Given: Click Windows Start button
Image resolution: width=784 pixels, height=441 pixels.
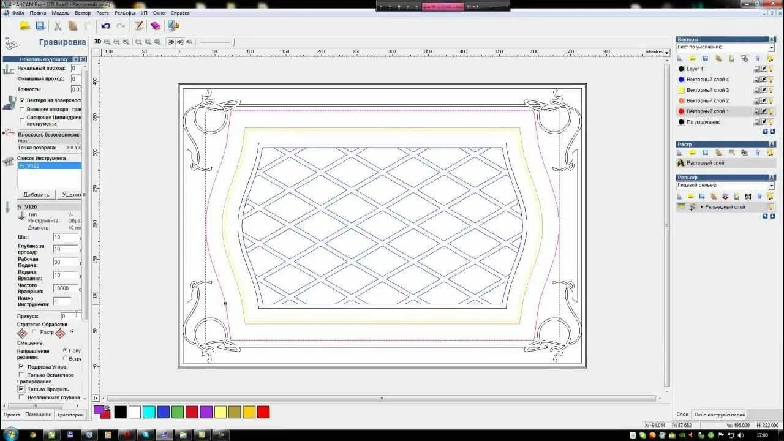Looking at the screenshot, I should pos(10,434).
